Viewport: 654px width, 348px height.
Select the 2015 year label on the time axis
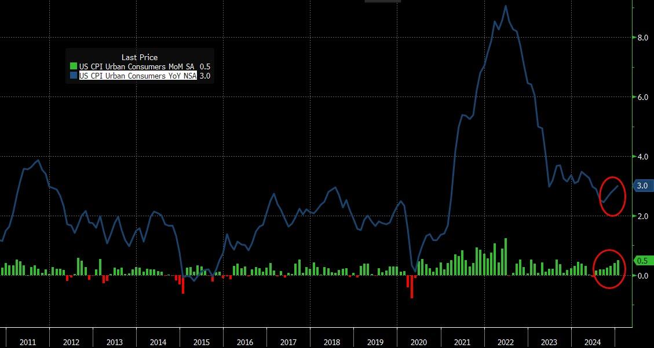tap(201, 342)
